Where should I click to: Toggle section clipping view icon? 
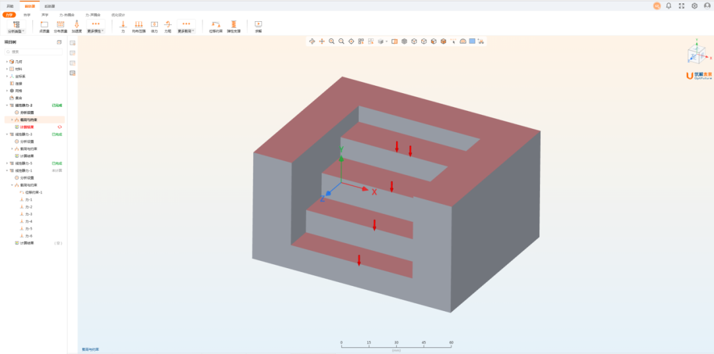(x=394, y=42)
